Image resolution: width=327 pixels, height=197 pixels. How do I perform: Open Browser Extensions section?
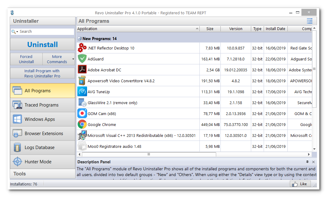click(x=43, y=134)
